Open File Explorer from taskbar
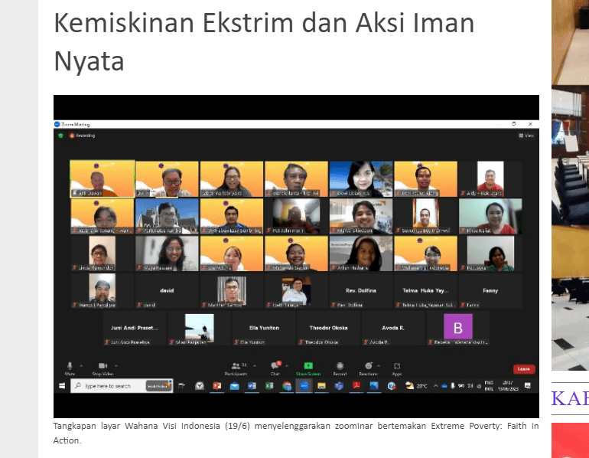Image resolution: width=589 pixels, height=458 pixels. pos(321,386)
